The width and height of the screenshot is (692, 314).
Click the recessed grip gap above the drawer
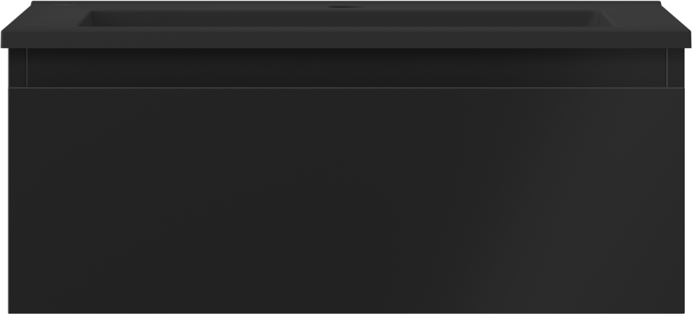(x=346, y=68)
